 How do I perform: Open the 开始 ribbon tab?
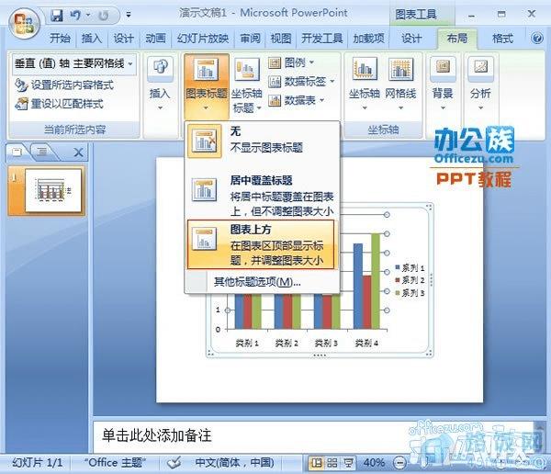60,38
